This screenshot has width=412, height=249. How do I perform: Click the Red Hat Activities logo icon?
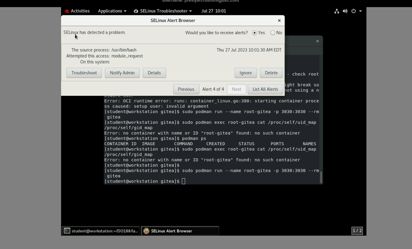point(67,11)
